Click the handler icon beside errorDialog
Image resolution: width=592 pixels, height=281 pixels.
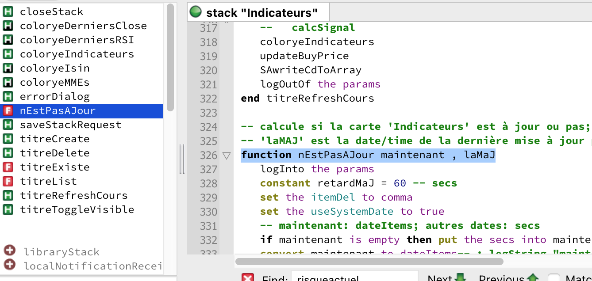[8, 97]
